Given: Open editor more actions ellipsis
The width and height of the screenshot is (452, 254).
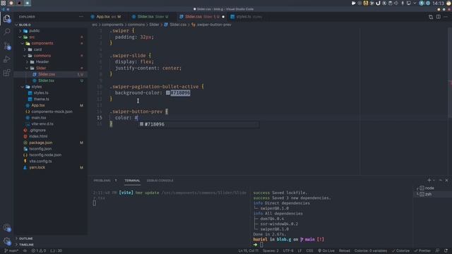Looking at the screenshot, I should [x=446, y=17].
